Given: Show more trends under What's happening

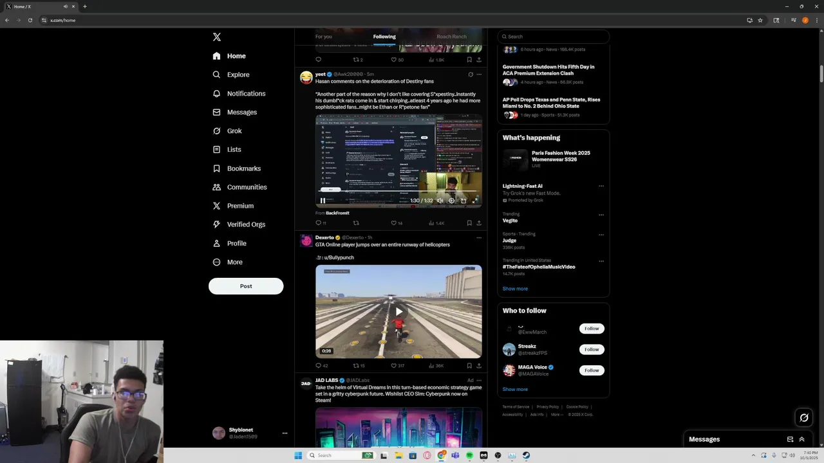Looking at the screenshot, I should click(515, 289).
